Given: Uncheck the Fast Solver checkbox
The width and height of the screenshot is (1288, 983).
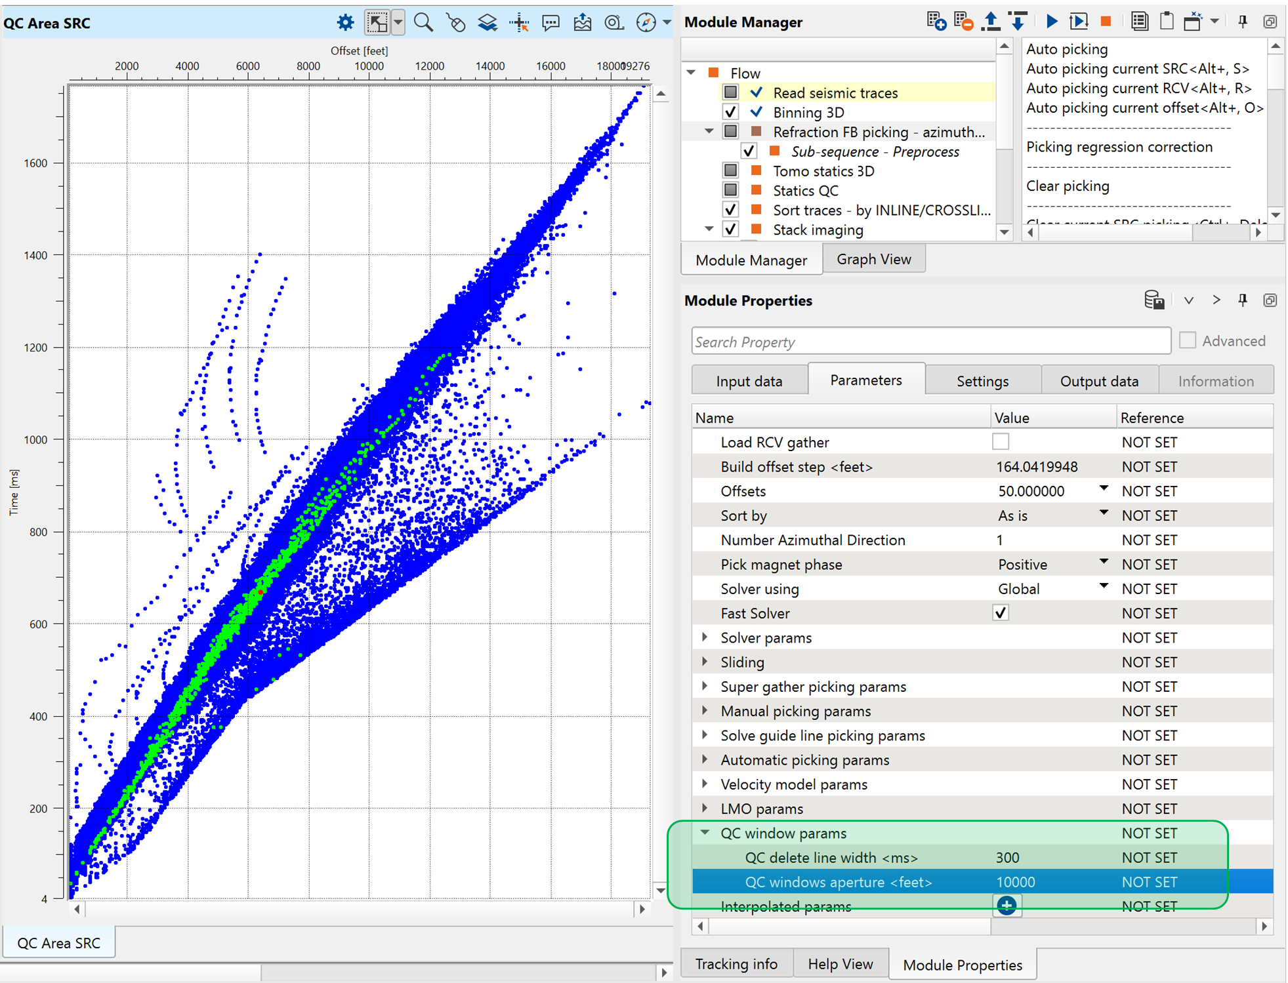Looking at the screenshot, I should coord(1000,613).
